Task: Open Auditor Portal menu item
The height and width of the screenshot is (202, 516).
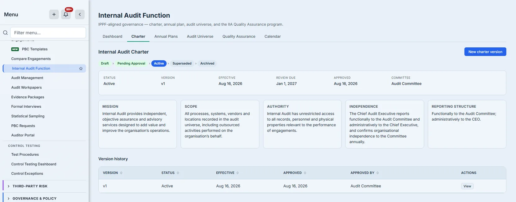Action: pyautogui.click(x=23, y=135)
